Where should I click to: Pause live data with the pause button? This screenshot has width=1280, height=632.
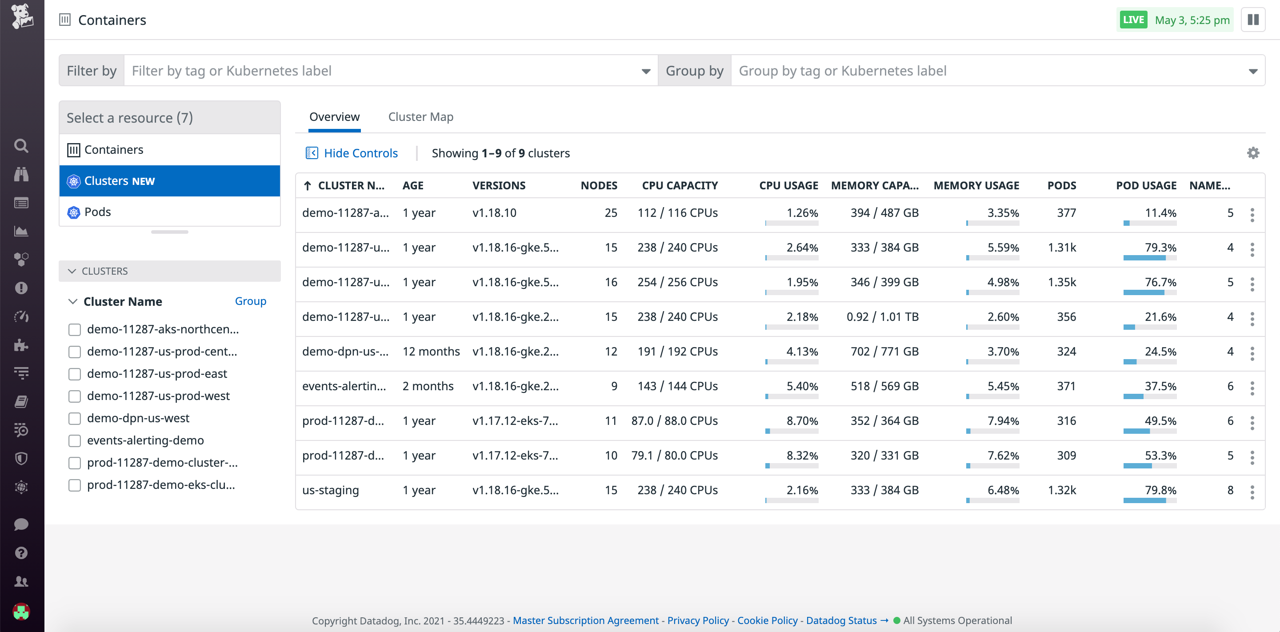tap(1253, 20)
